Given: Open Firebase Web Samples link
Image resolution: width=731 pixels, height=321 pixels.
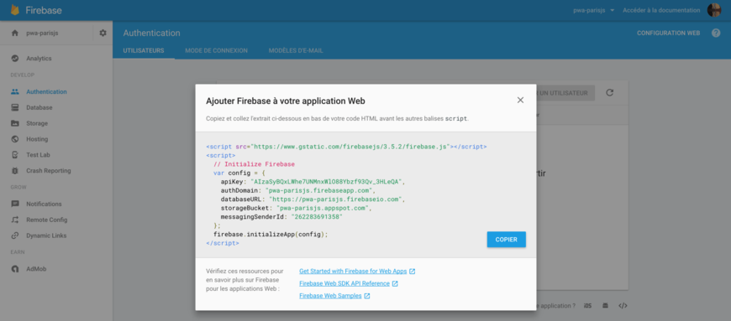Looking at the screenshot, I should (x=330, y=296).
